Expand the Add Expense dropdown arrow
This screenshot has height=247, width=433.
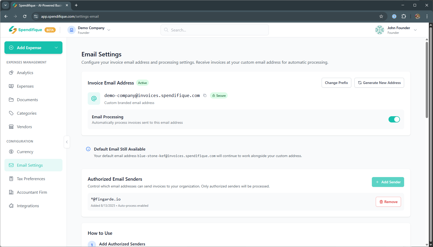click(56, 48)
